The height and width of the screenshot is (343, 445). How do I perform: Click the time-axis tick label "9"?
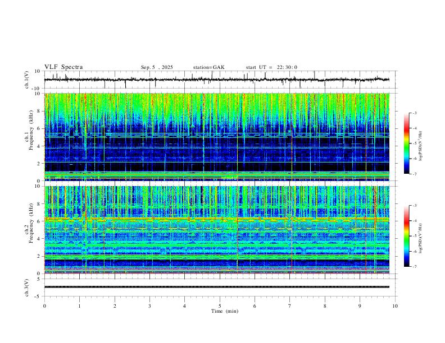(x=360, y=306)
